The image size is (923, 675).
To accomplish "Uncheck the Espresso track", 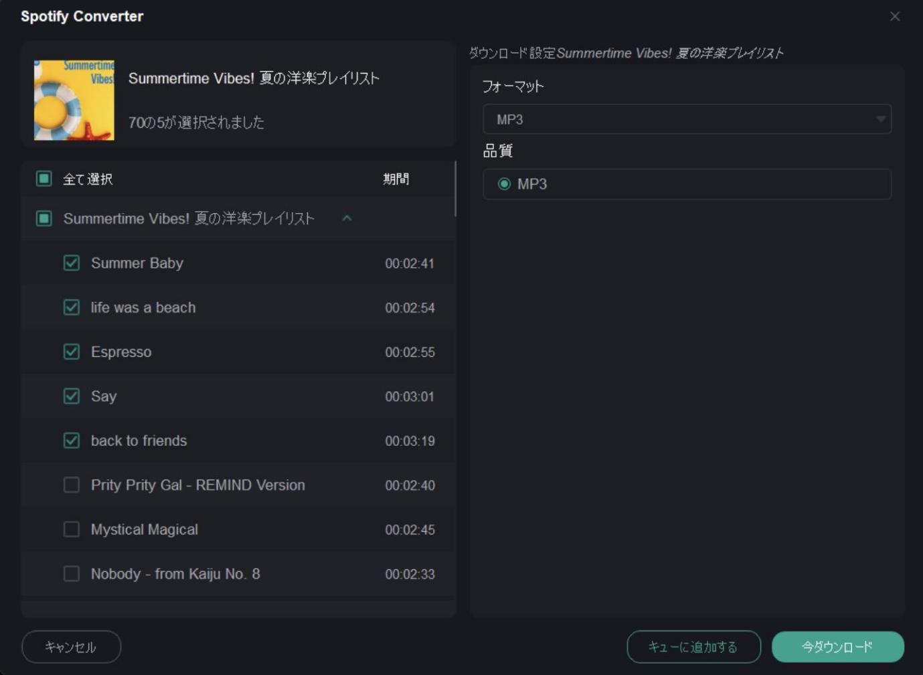I will [x=72, y=352].
